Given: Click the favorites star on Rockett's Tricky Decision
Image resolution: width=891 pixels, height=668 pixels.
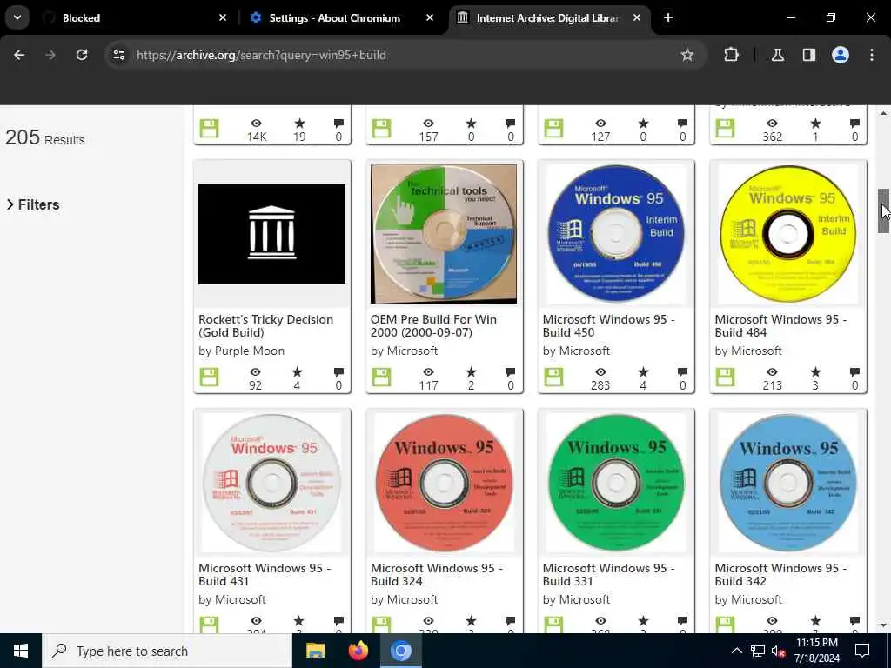Looking at the screenshot, I should click(x=298, y=372).
